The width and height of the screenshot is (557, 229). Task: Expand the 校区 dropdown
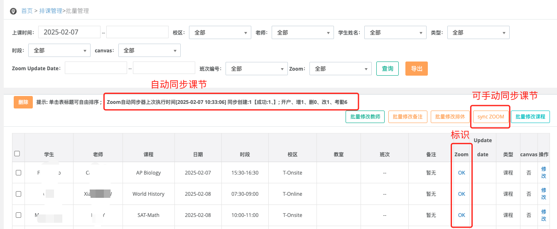(x=220, y=32)
